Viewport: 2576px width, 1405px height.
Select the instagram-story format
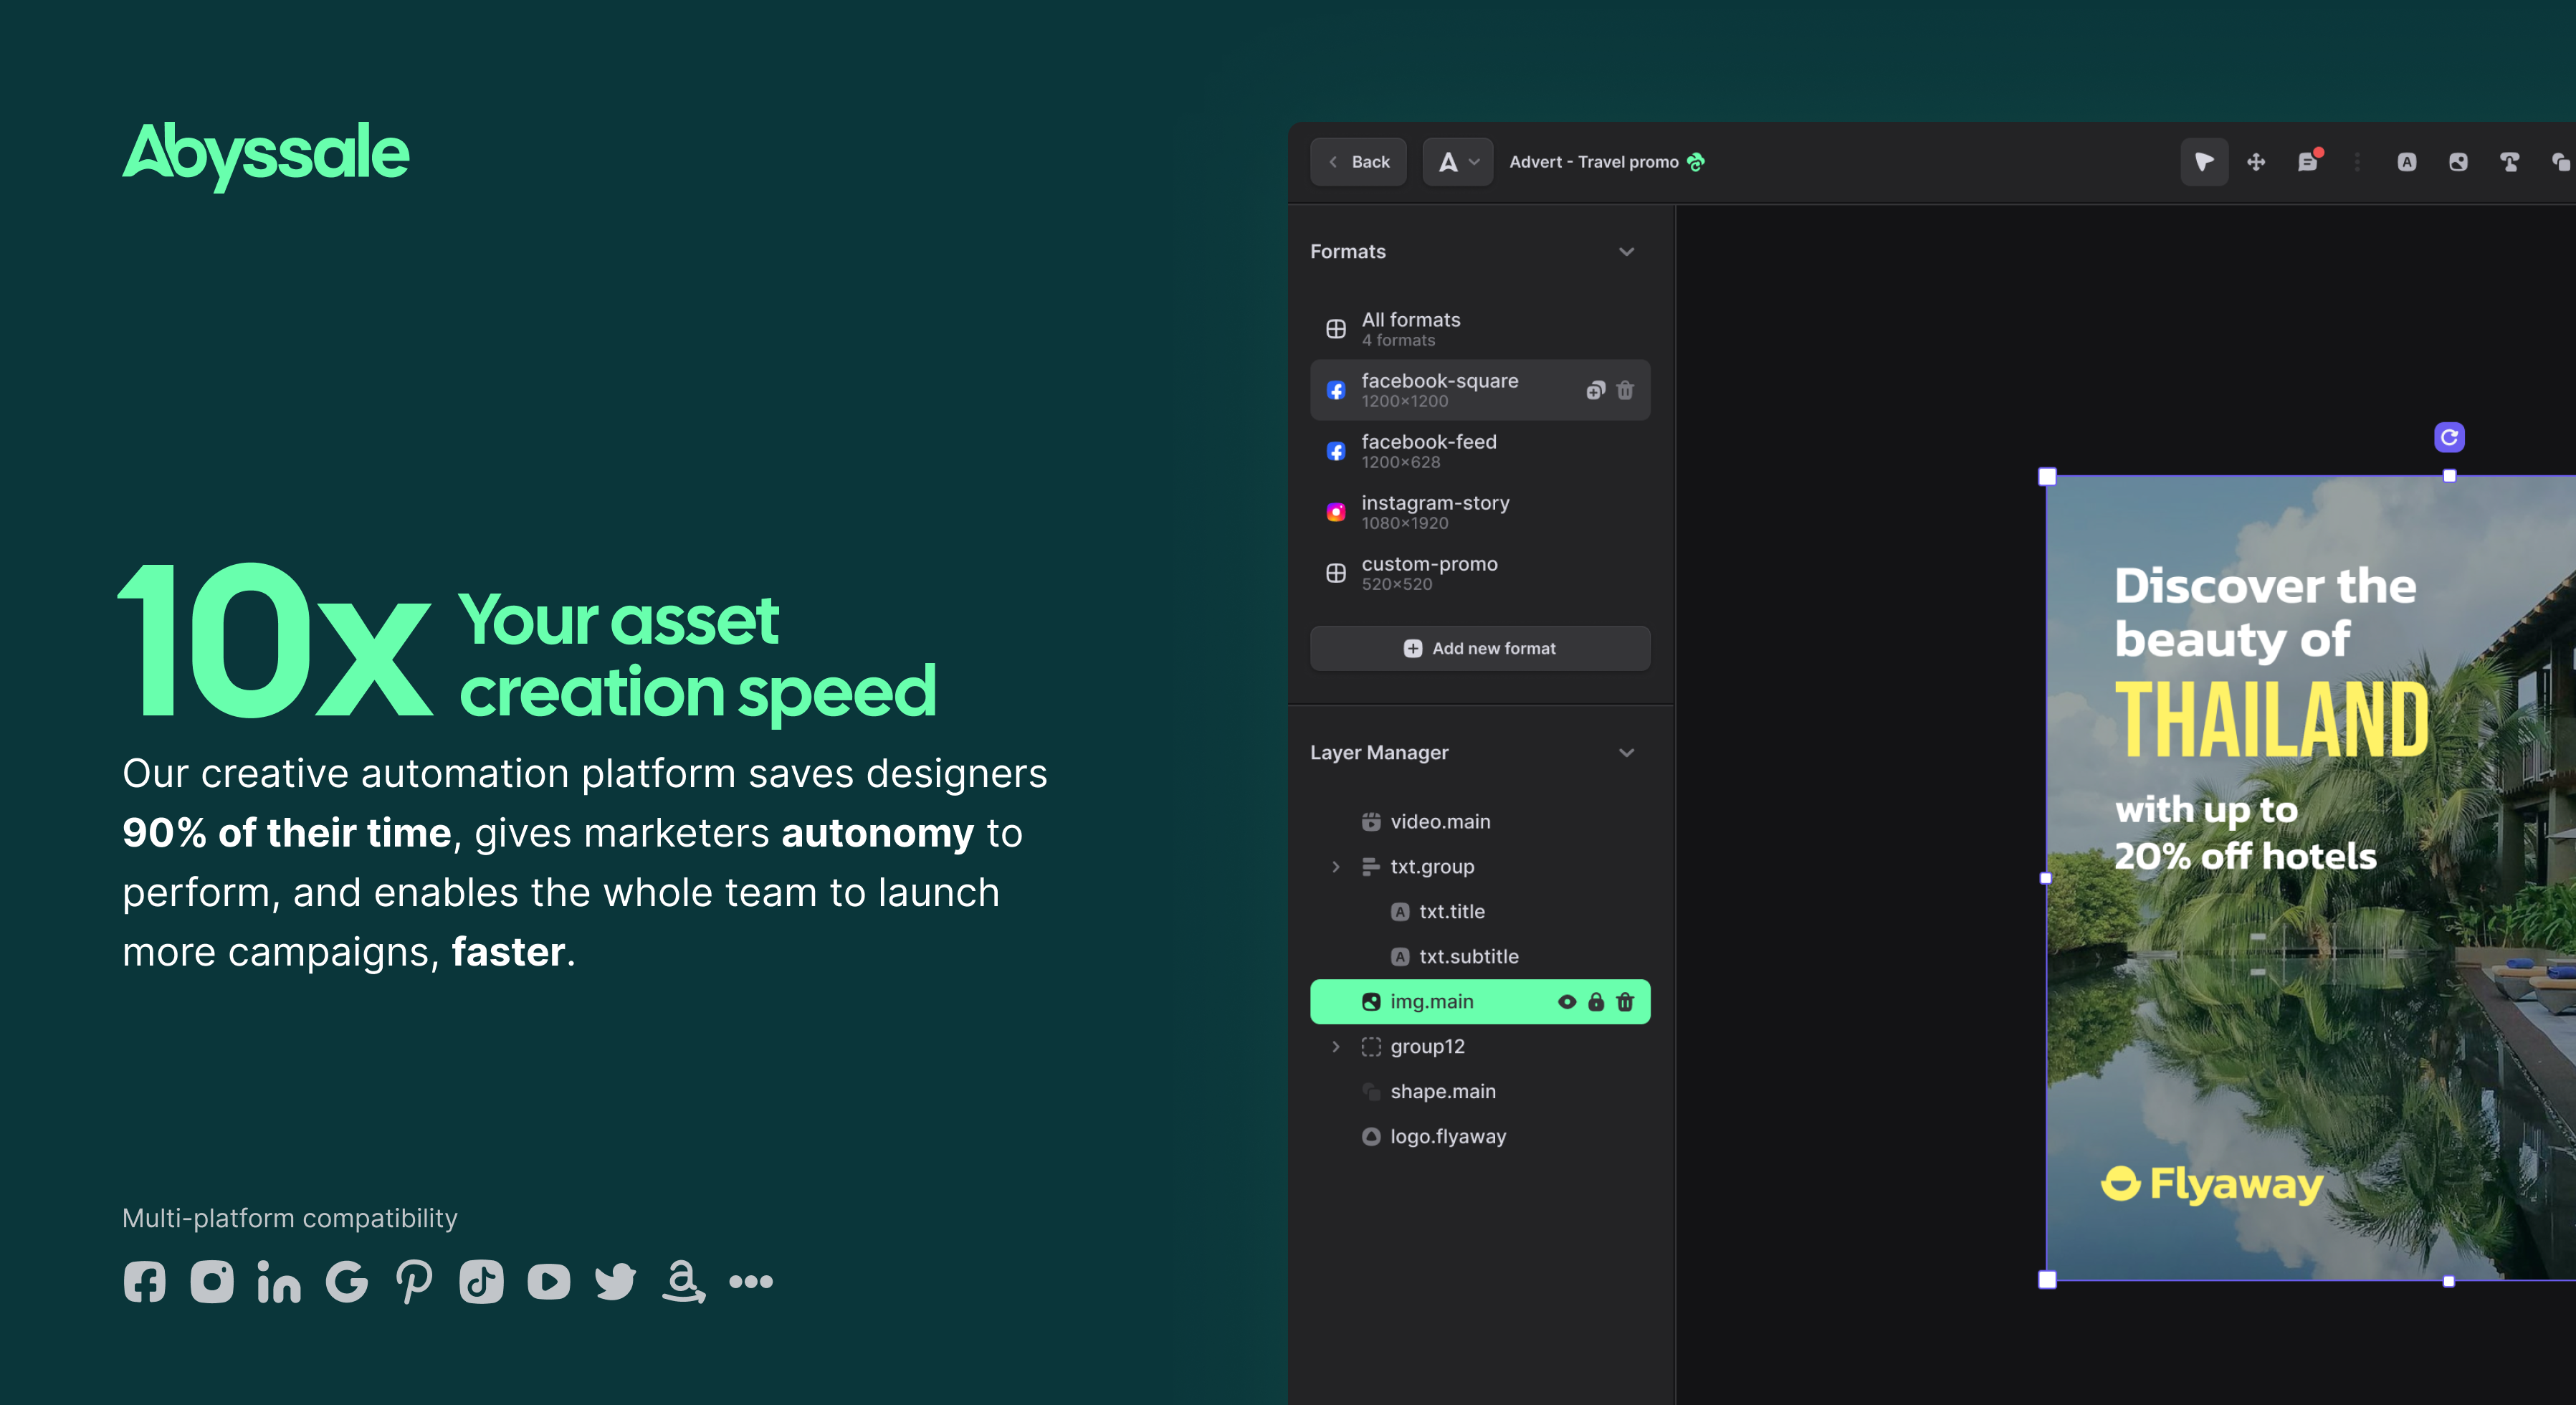(1434, 512)
